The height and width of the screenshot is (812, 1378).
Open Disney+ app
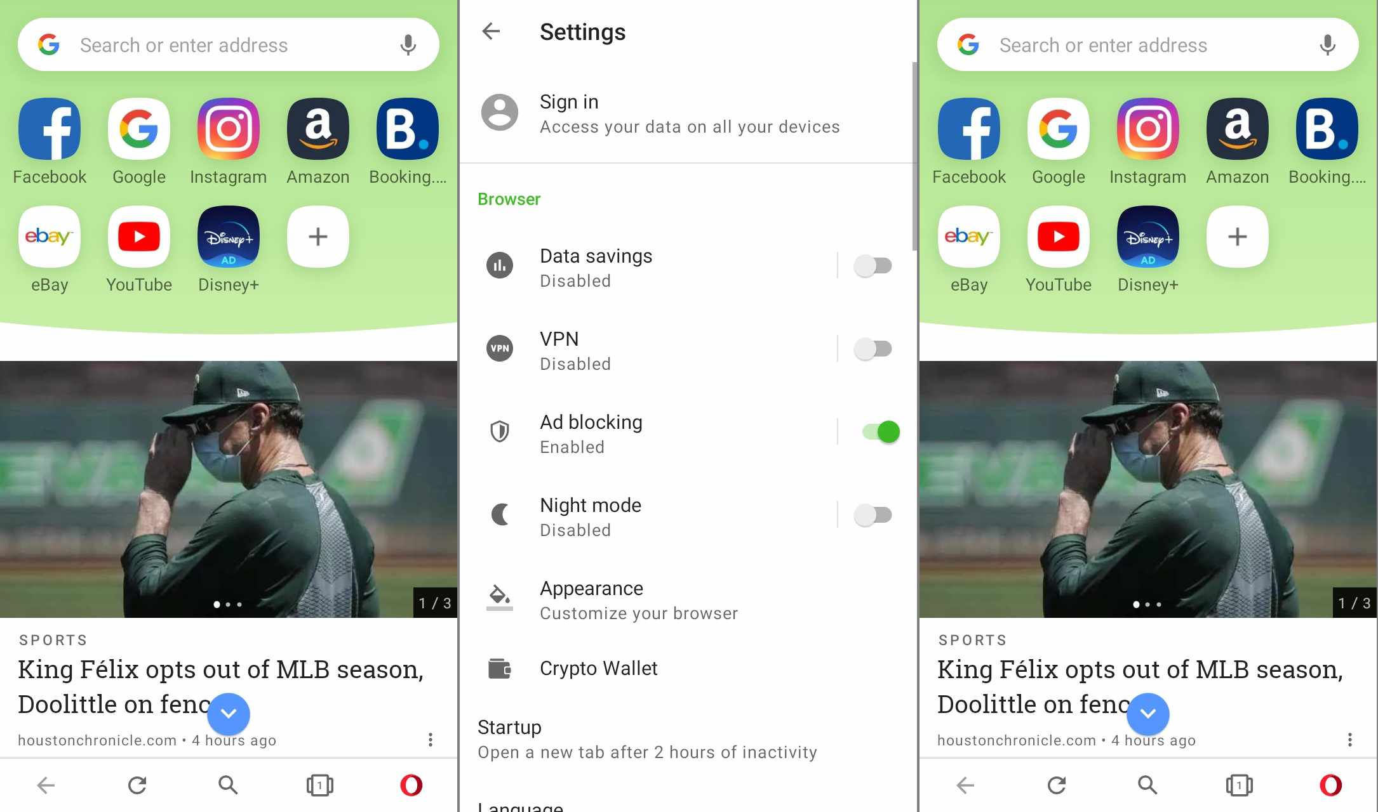227,236
